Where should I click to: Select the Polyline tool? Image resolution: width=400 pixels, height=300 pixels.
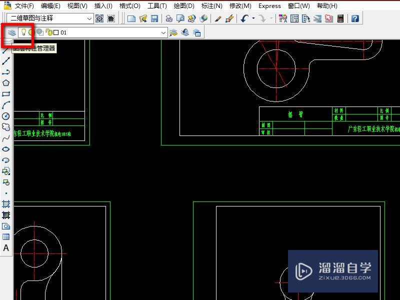coord(6,72)
